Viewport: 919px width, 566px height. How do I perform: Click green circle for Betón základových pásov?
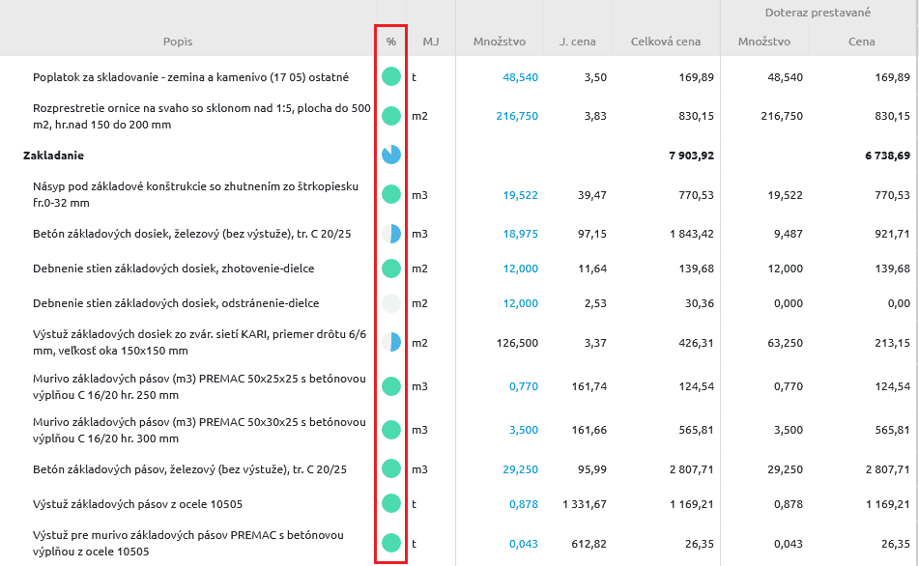(x=390, y=469)
